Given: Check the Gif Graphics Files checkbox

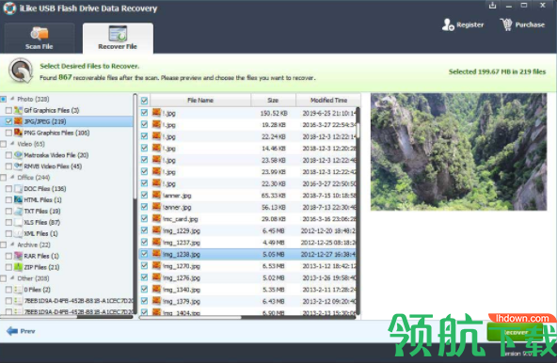Looking at the screenshot, I should (x=8, y=110).
